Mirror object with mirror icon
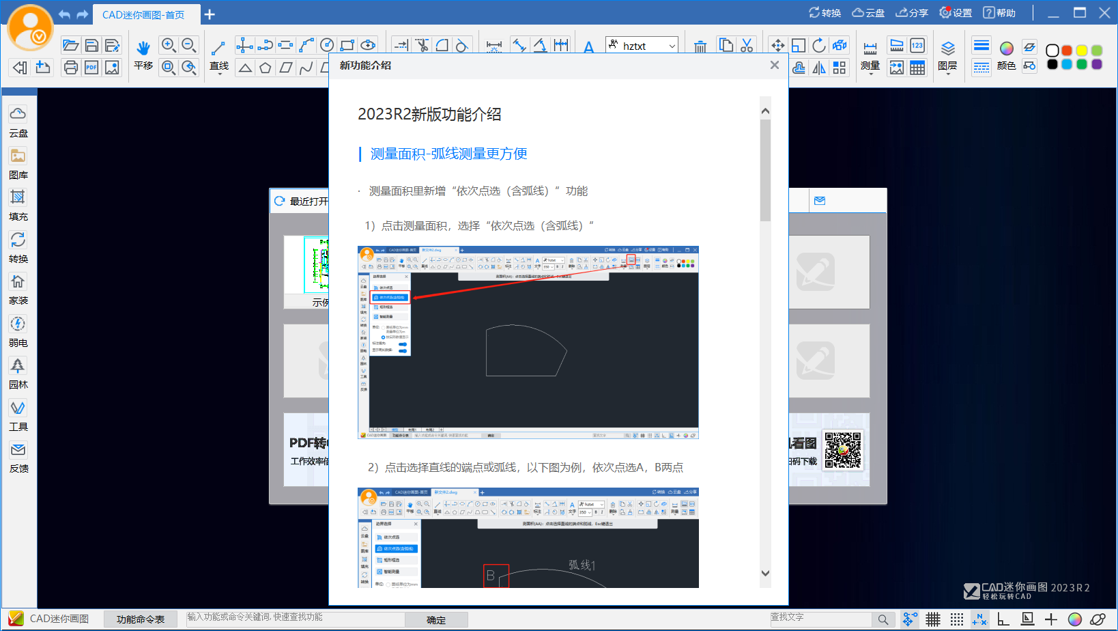The height and width of the screenshot is (631, 1118). coord(819,68)
